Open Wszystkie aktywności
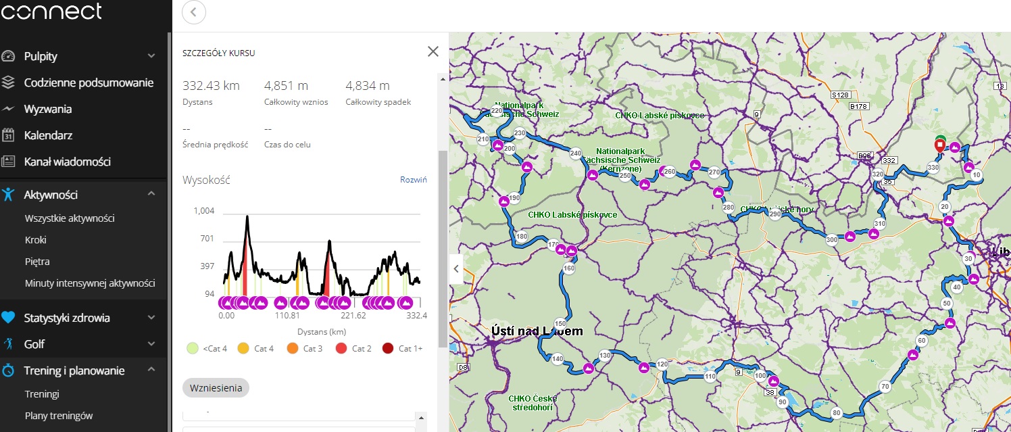The image size is (1011, 432). 70,218
